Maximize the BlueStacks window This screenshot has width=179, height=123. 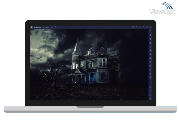click(x=143, y=27)
